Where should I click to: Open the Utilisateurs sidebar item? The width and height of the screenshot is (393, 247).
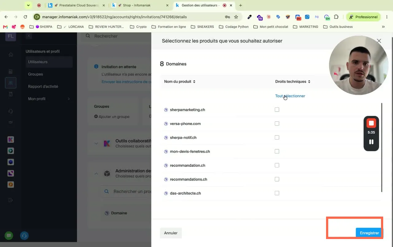pos(49,62)
